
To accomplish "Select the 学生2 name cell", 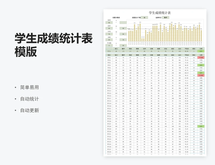I will click(109, 60).
